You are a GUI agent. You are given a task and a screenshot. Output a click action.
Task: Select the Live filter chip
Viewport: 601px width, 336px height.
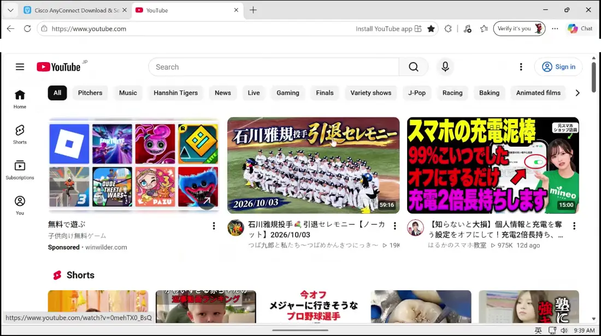click(254, 93)
